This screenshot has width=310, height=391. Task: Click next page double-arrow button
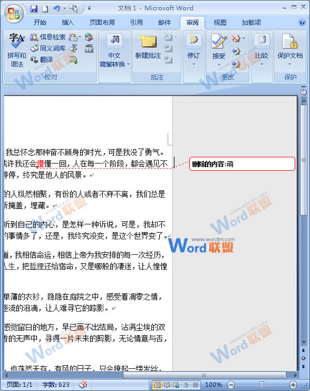click(303, 366)
